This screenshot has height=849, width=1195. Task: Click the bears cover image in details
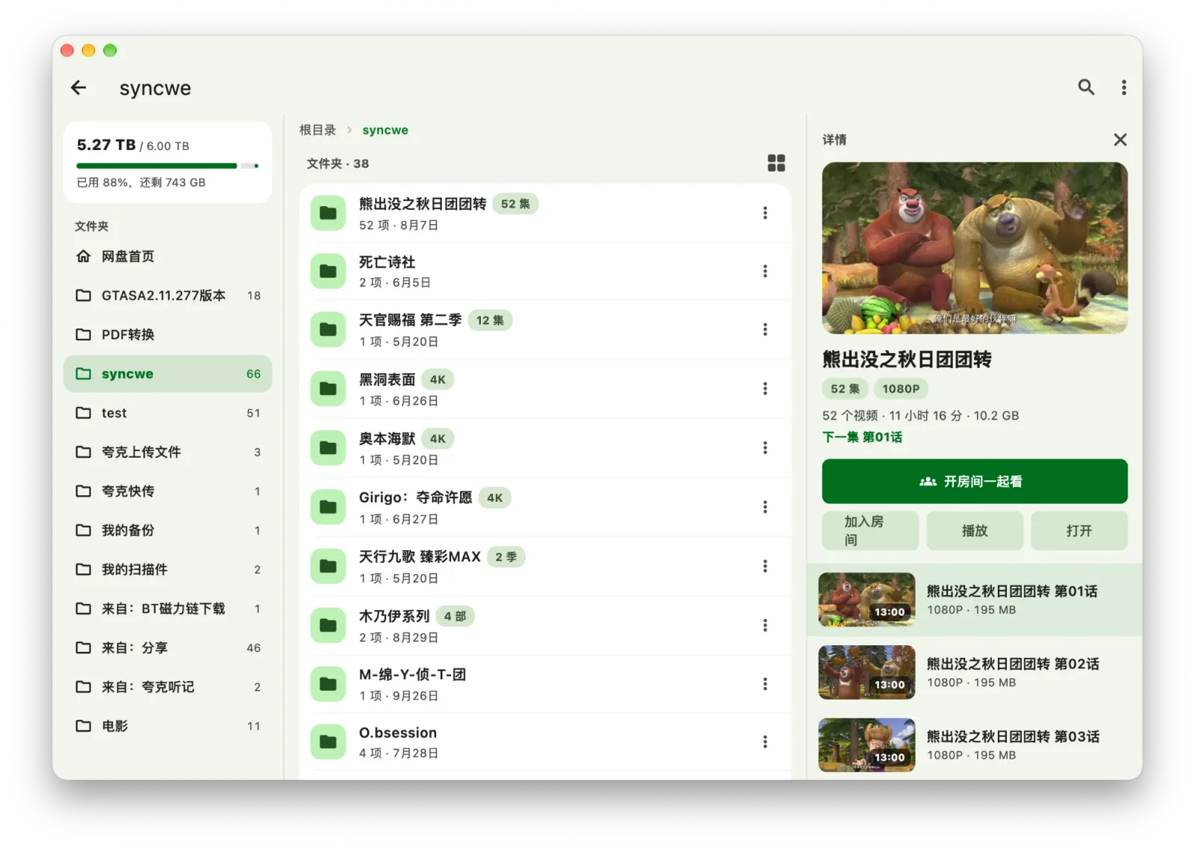[x=975, y=248]
